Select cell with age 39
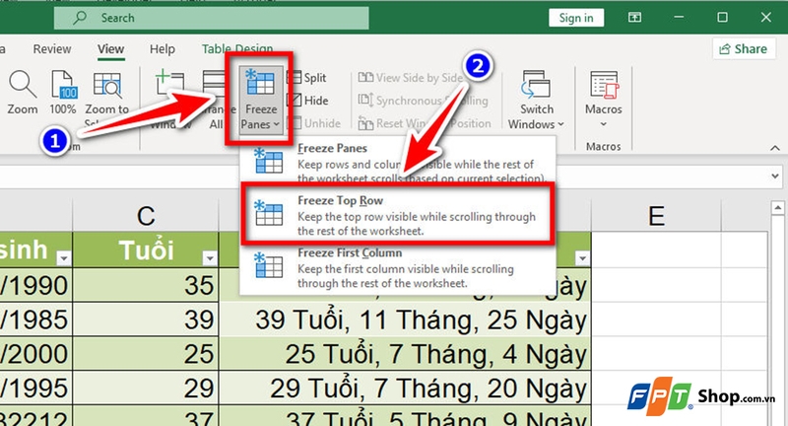 click(146, 319)
